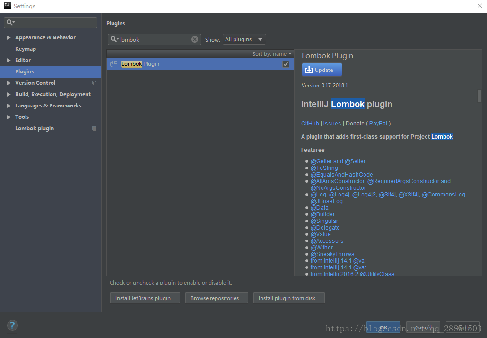Click Install JetBrains plugin... button

coord(145,298)
